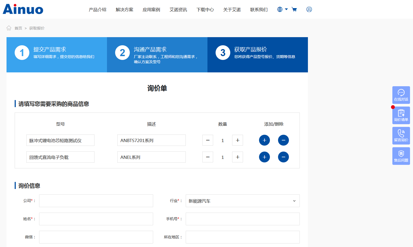
Task: Click the home icon in breadcrumb
Action: (9, 28)
